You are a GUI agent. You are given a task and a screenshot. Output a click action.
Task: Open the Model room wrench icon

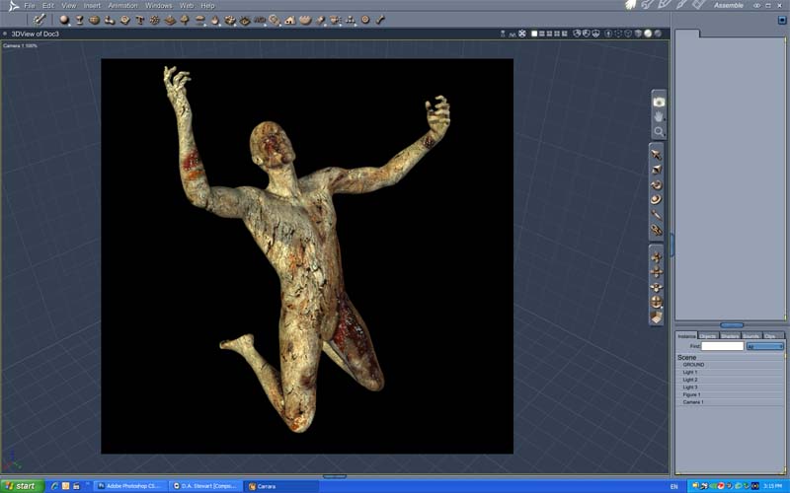648,5
